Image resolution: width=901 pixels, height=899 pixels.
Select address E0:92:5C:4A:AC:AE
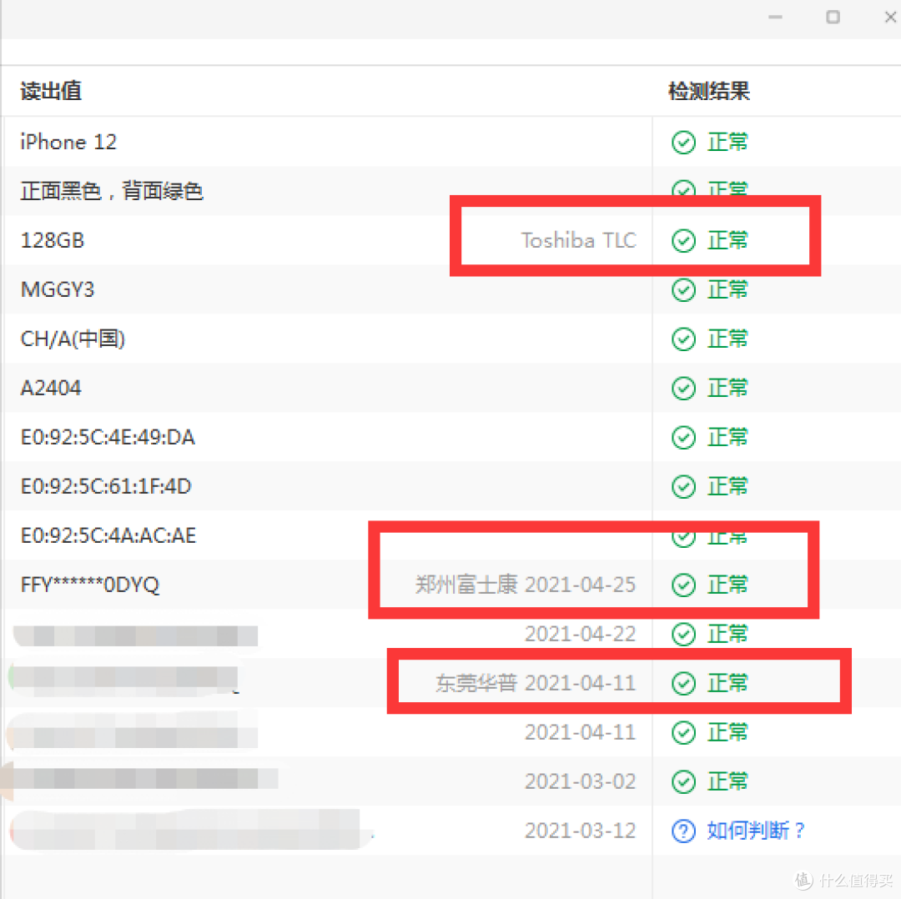pyautogui.click(x=108, y=536)
